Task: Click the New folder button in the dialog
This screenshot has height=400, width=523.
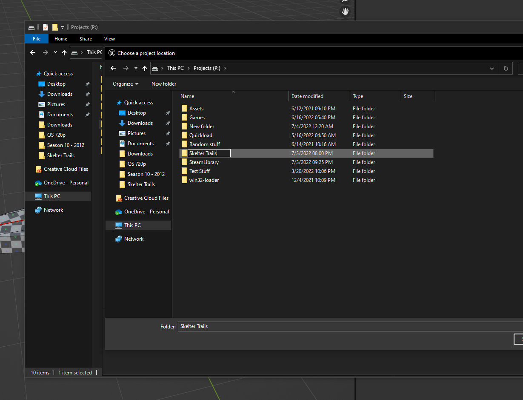Action: coord(164,84)
